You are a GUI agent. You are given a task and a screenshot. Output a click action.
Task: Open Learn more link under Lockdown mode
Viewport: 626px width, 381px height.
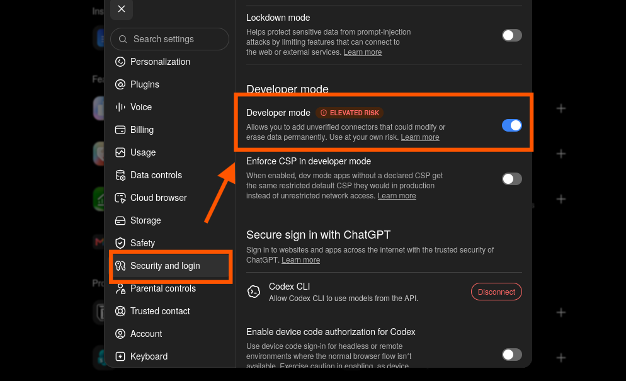click(363, 52)
